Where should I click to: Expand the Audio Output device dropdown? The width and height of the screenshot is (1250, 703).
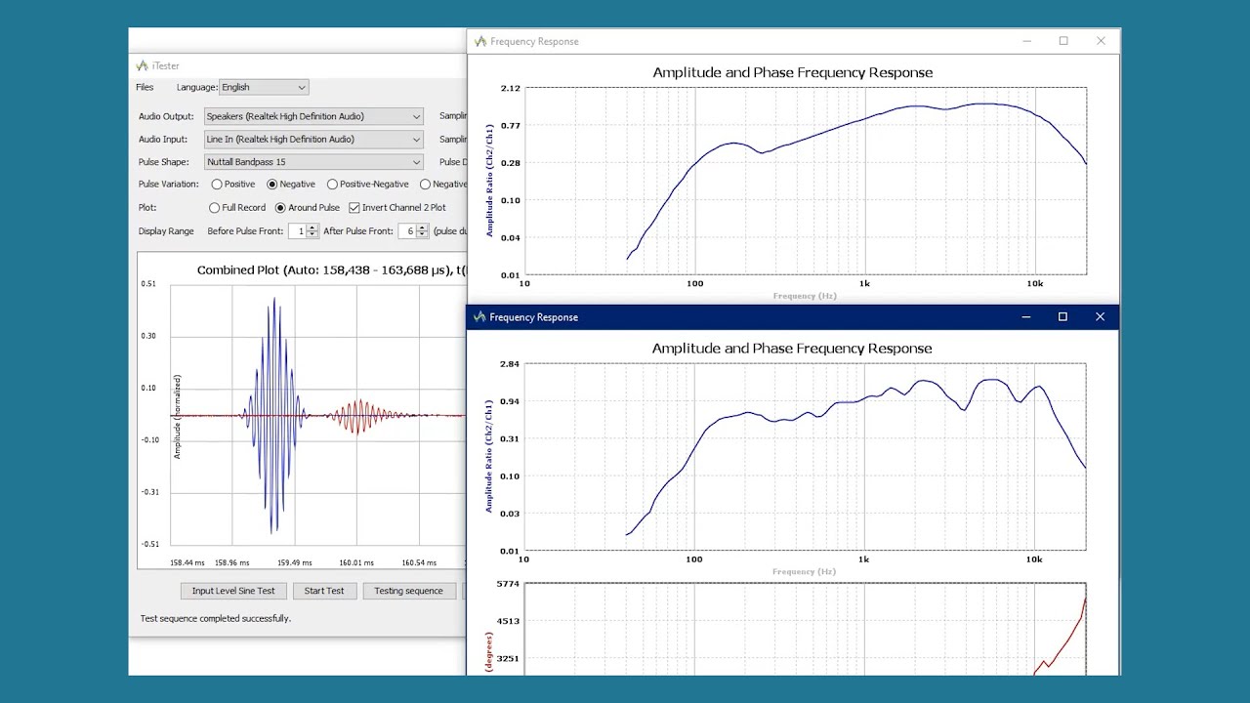coord(313,116)
